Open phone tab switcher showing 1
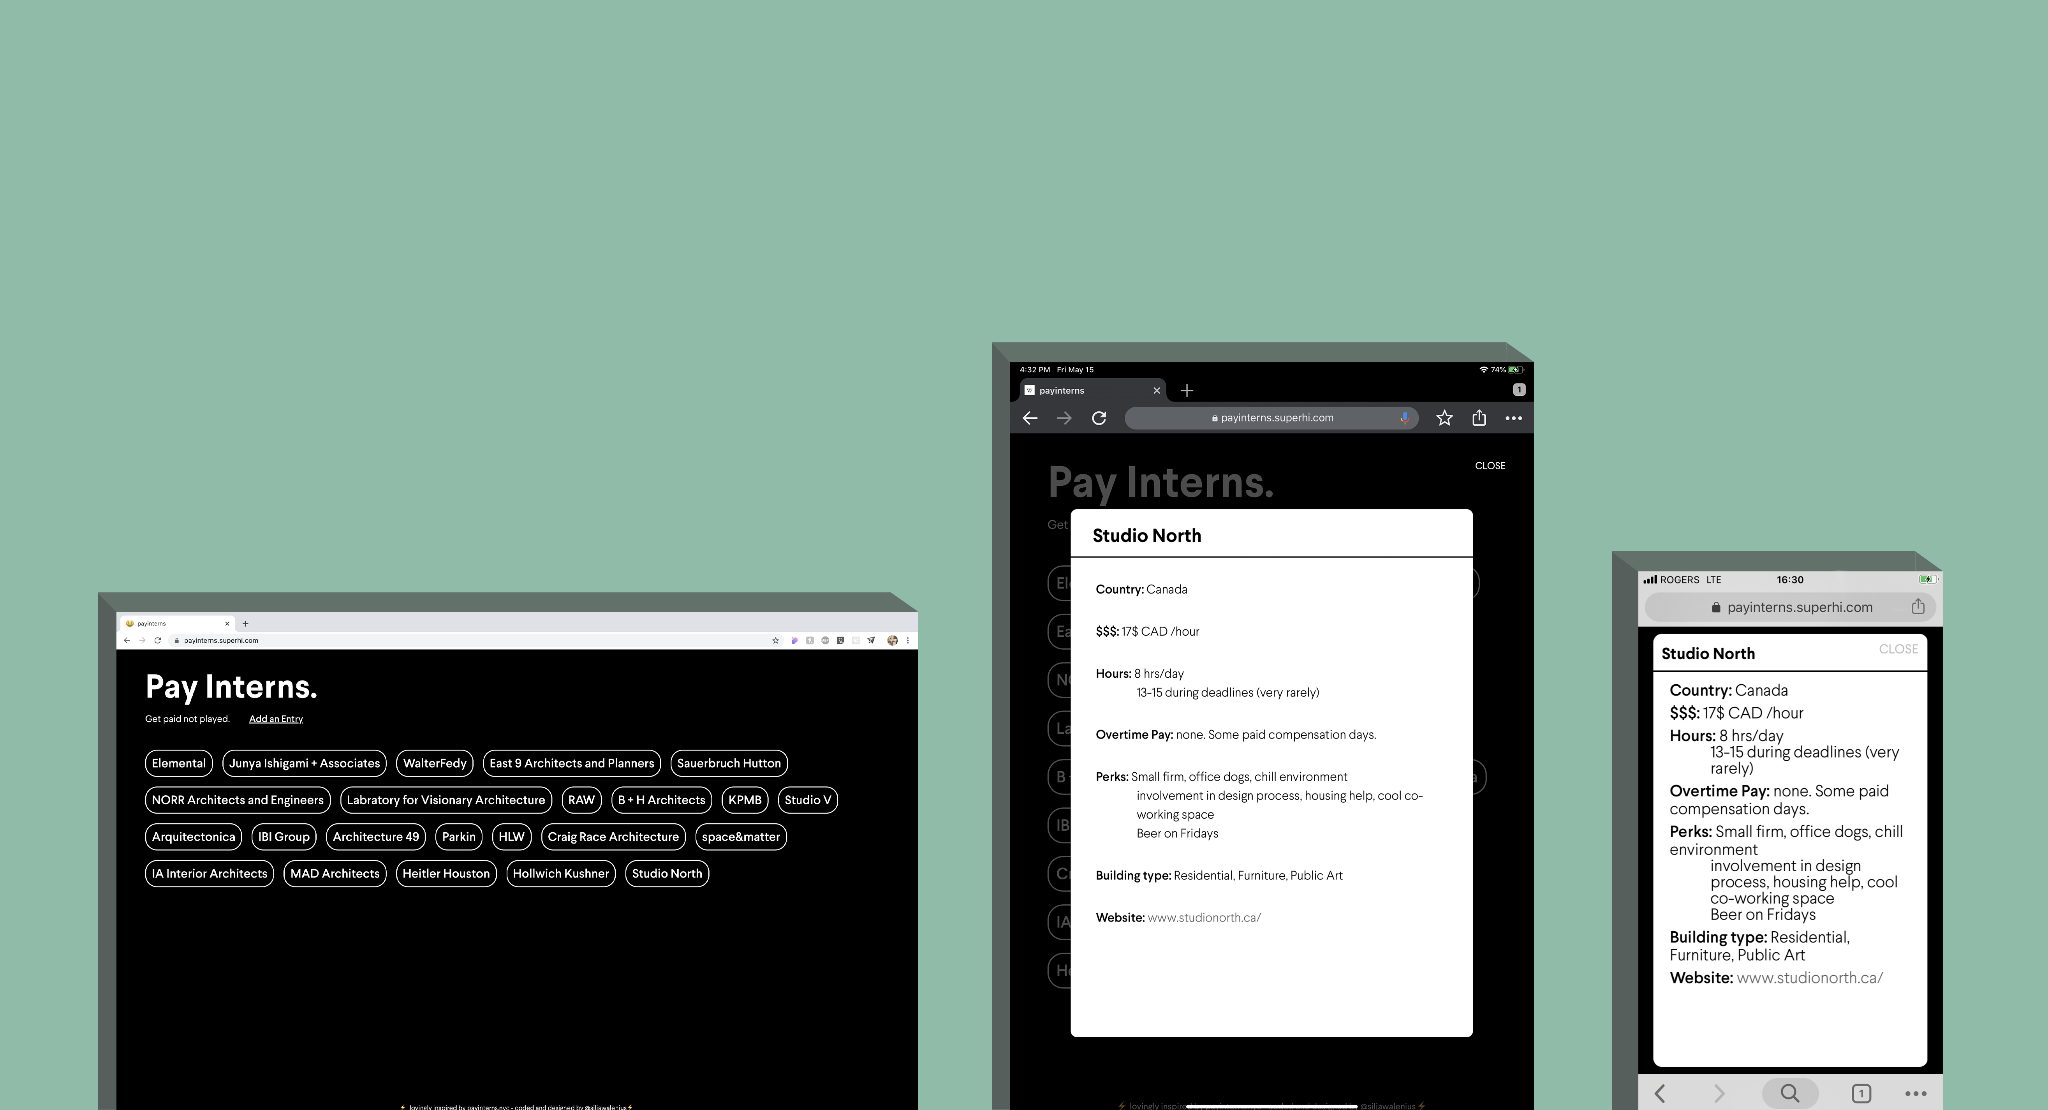The width and height of the screenshot is (2048, 1110). pos(1861,1094)
